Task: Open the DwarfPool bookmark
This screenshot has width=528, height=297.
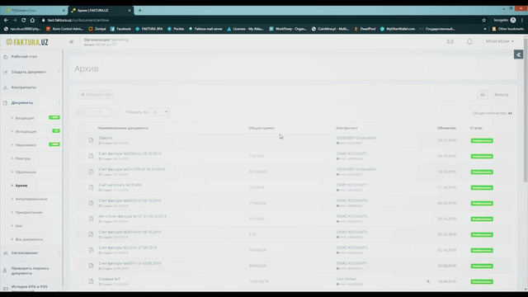Action: pyautogui.click(x=365, y=29)
